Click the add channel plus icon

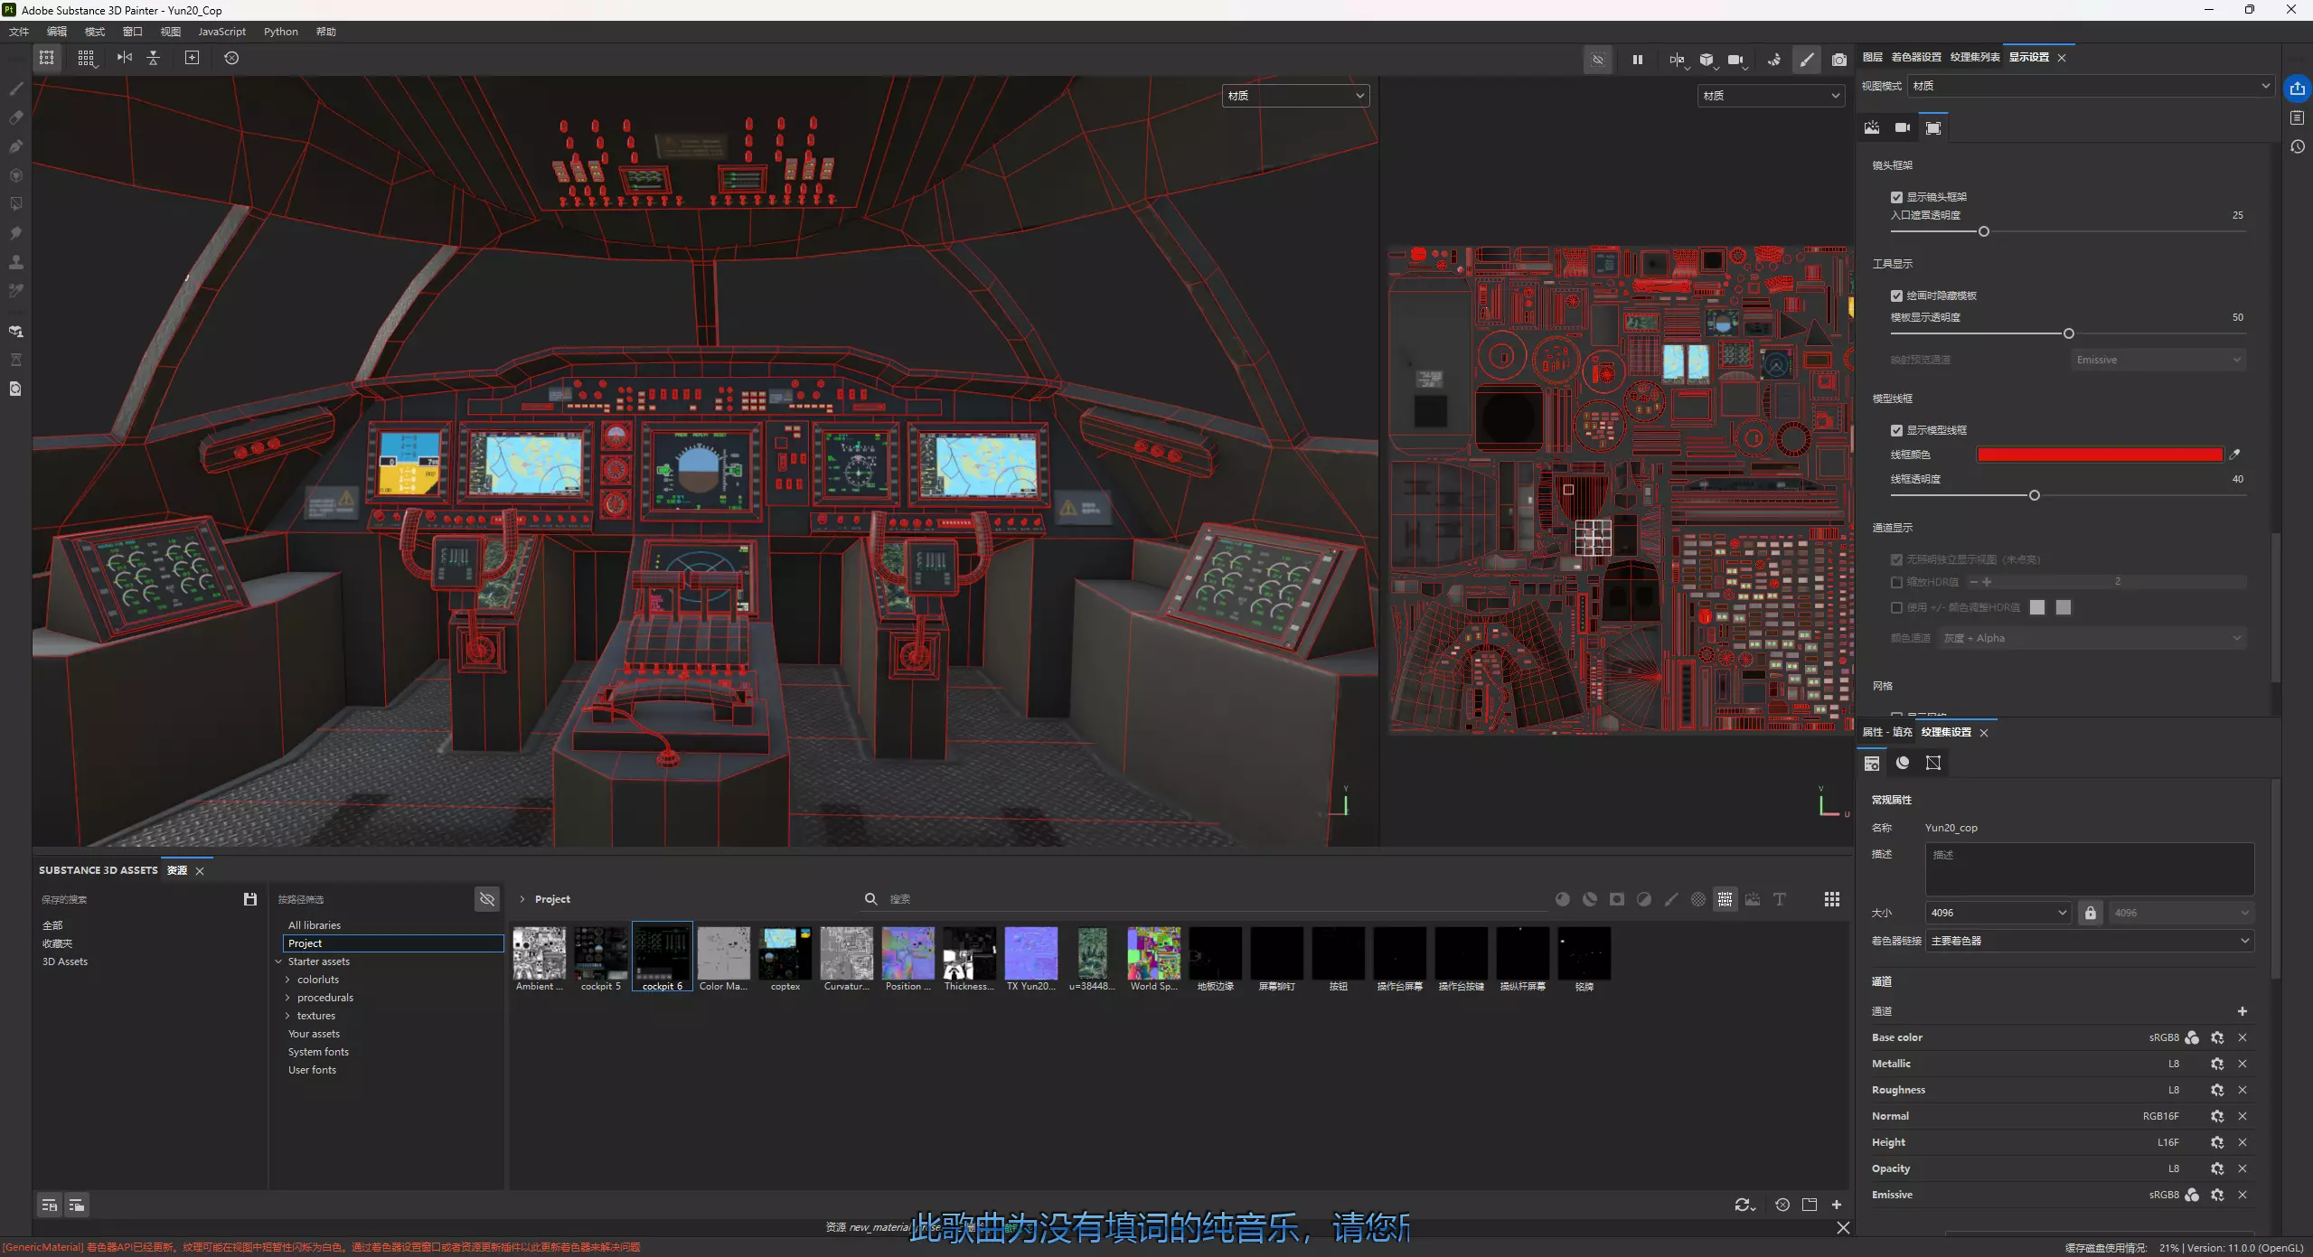[2242, 1011]
